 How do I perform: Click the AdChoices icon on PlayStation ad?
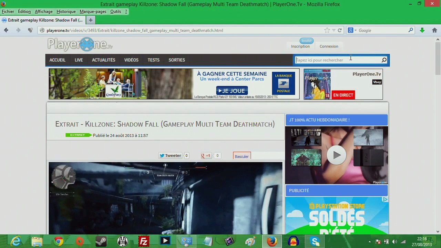pos(385,199)
